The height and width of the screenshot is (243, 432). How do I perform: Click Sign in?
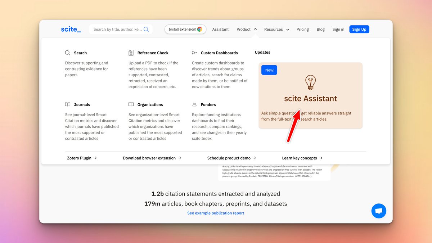(x=338, y=30)
